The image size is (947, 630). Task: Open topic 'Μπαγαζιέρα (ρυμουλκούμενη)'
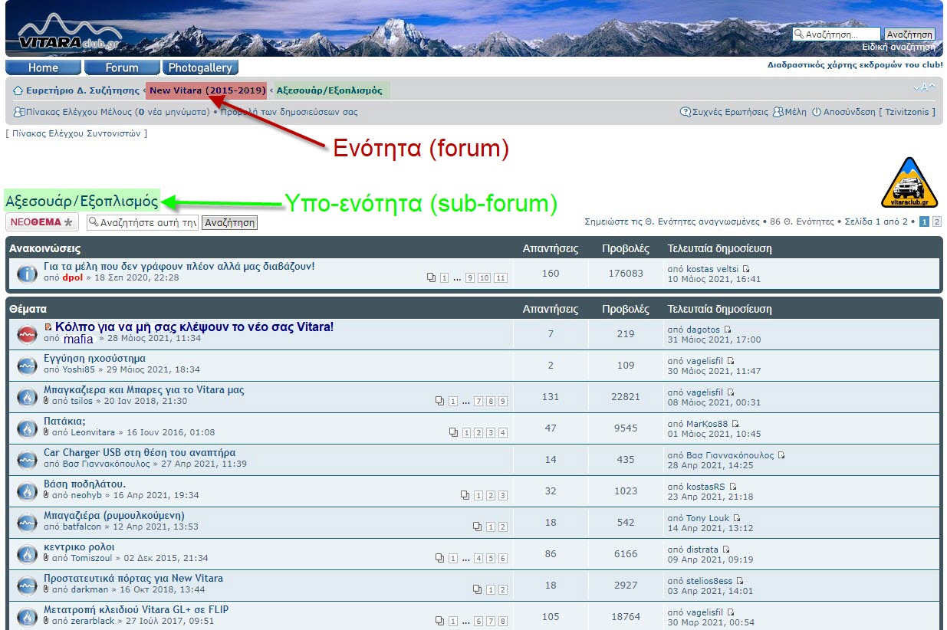(x=114, y=516)
